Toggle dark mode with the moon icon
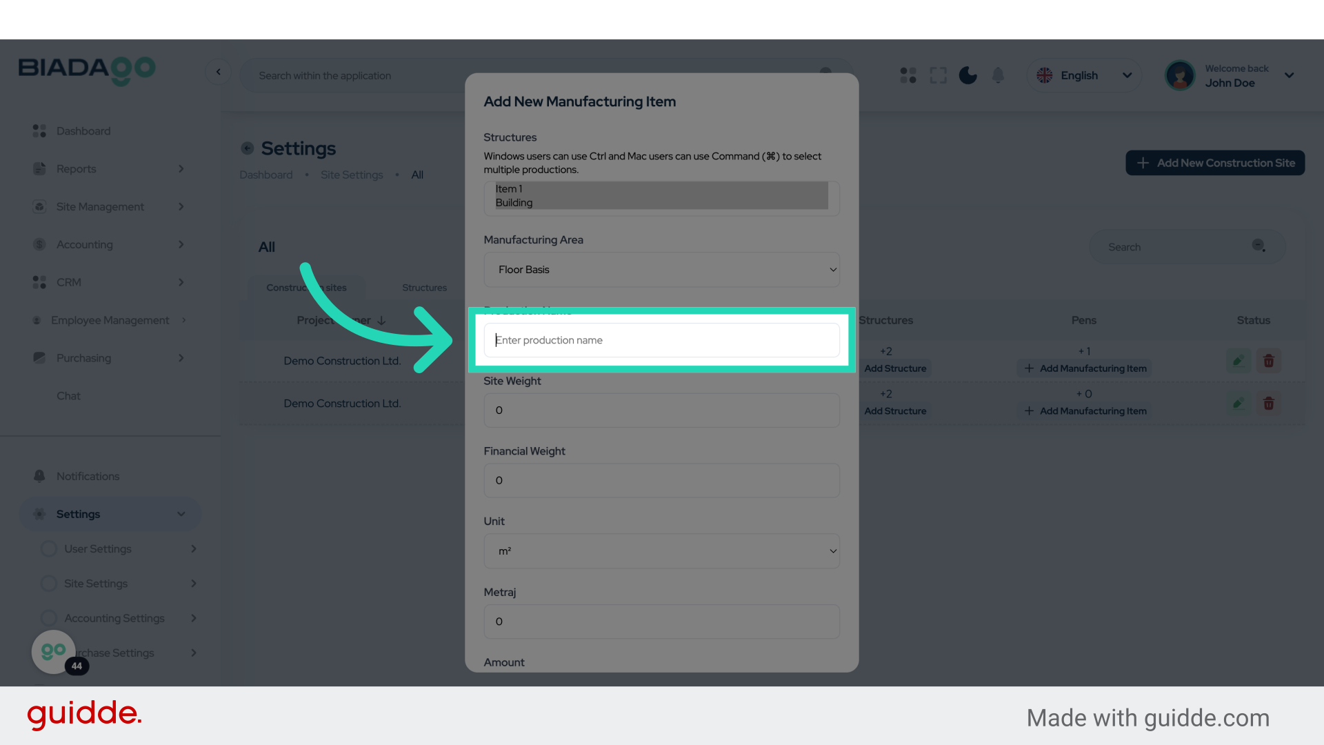The height and width of the screenshot is (745, 1324). pos(967,75)
